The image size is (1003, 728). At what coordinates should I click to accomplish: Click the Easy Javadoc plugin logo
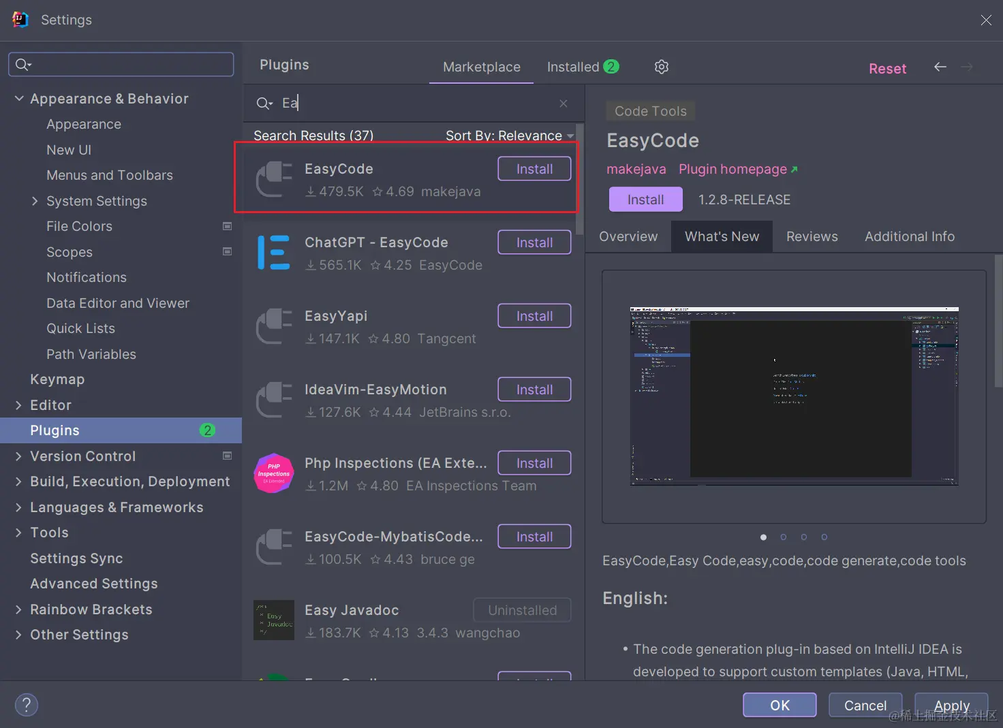[x=274, y=620]
